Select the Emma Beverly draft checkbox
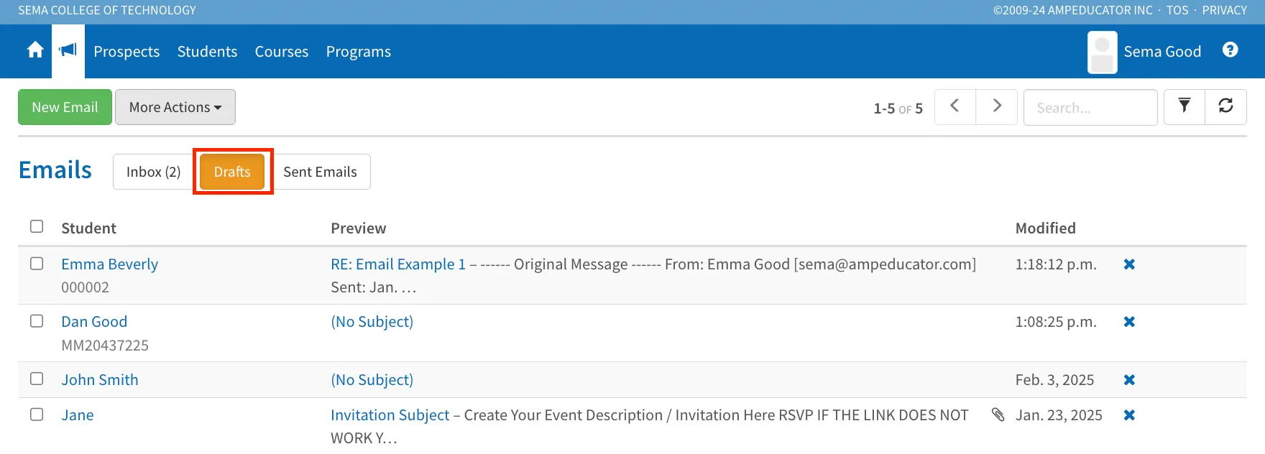The image size is (1265, 454). pos(37,264)
